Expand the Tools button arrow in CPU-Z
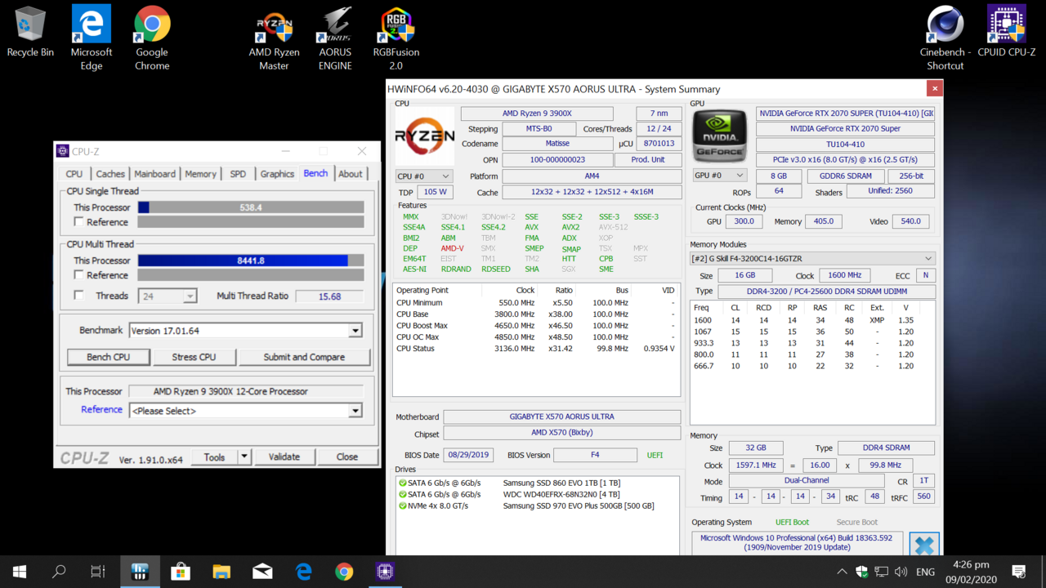Screen dimensions: 1046x588 [x=244, y=457]
